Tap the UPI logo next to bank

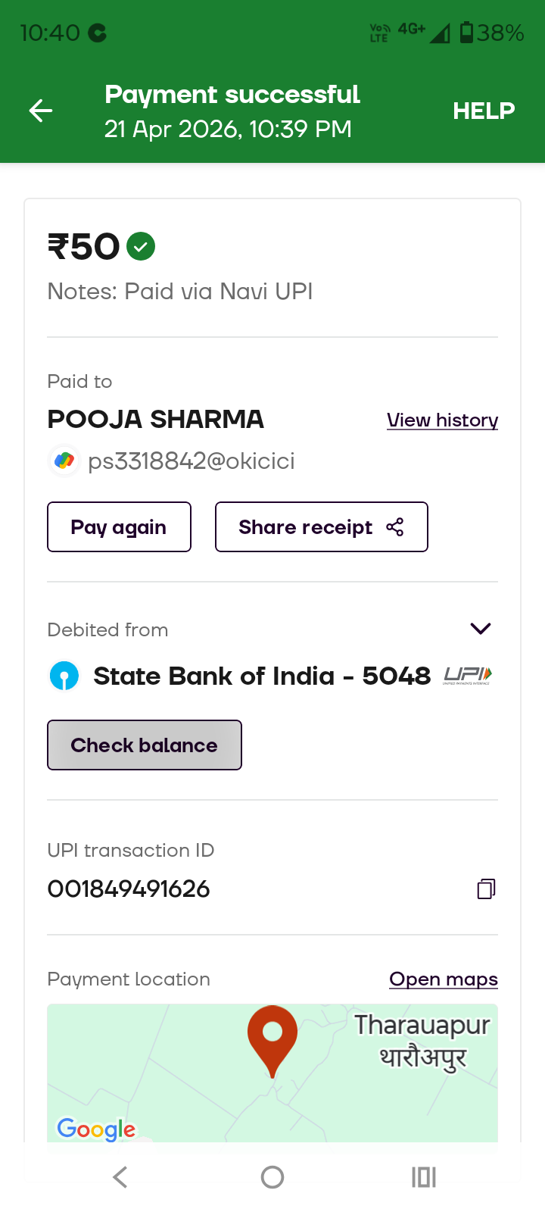point(467,675)
